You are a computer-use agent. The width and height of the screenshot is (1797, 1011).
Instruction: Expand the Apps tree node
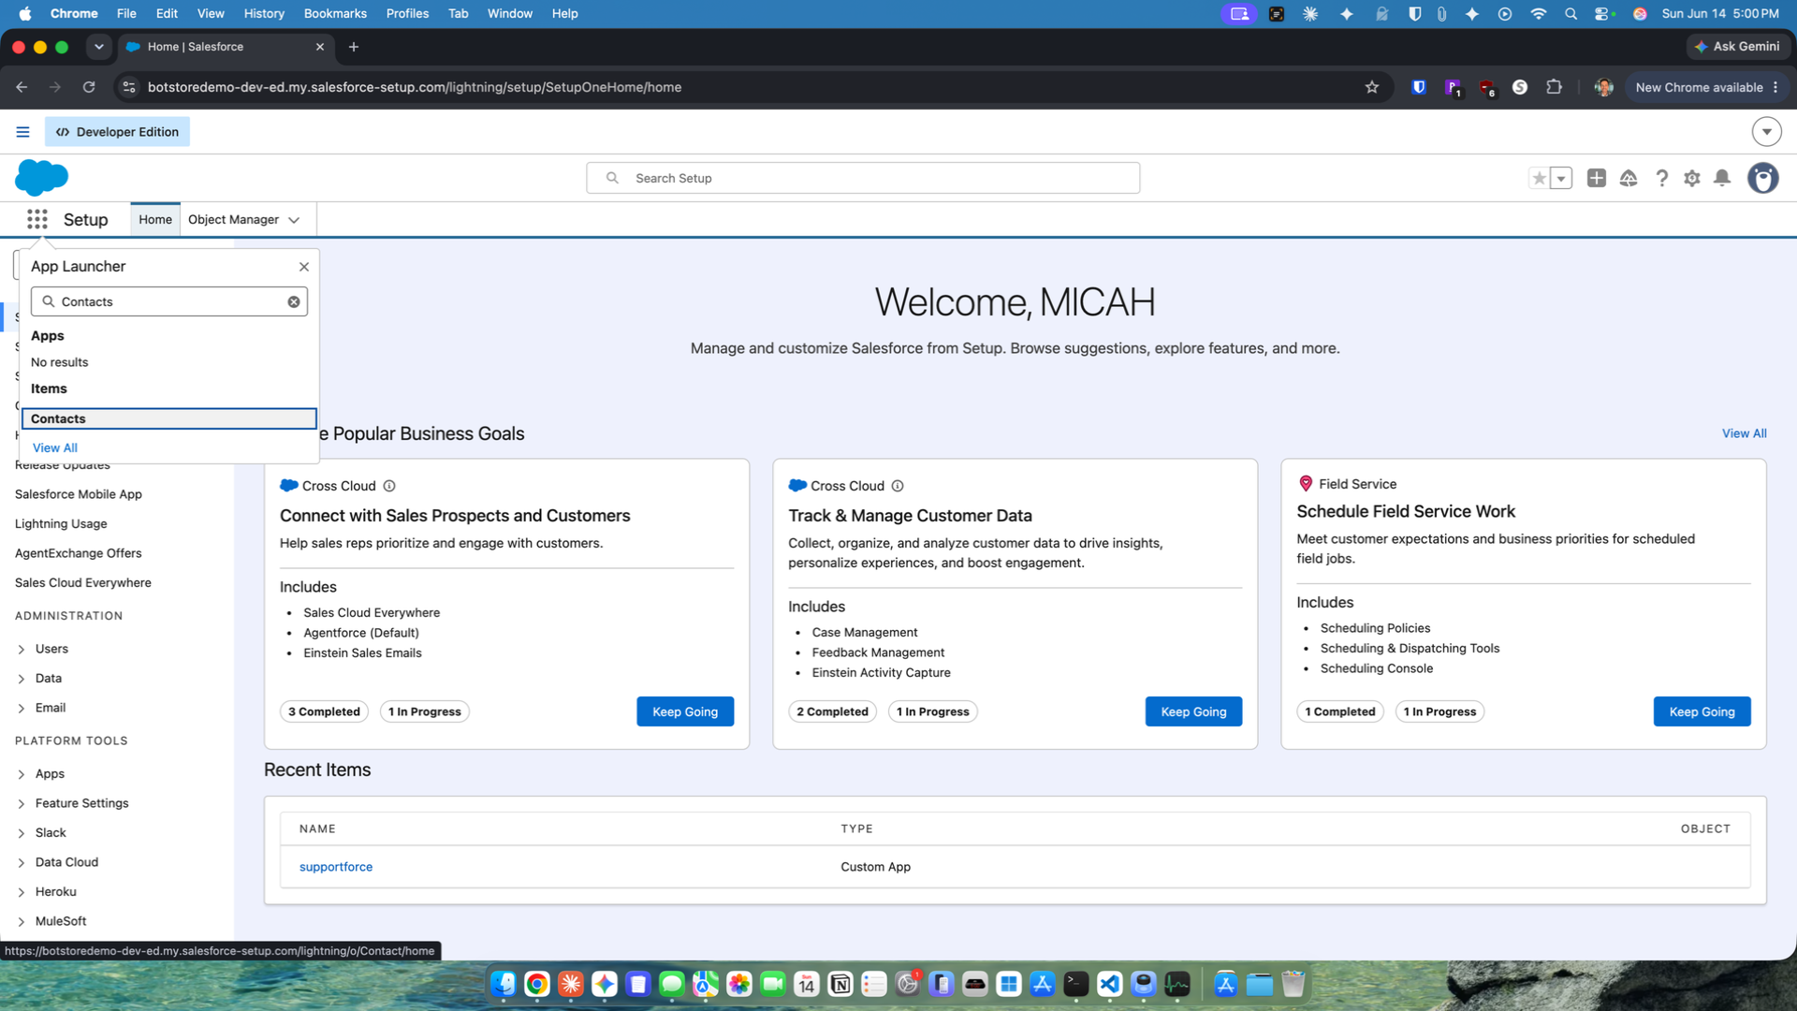pyautogui.click(x=22, y=774)
